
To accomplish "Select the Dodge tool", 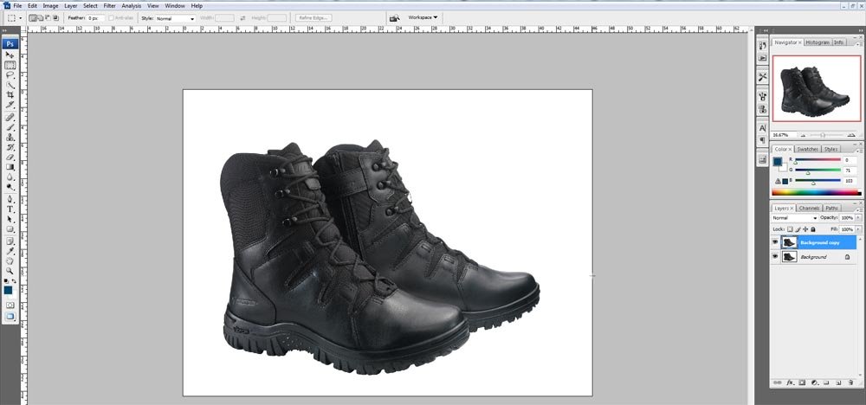I will (10, 187).
